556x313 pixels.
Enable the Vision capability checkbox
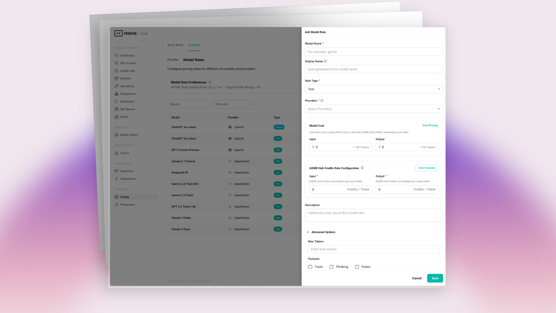pos(357,267)
